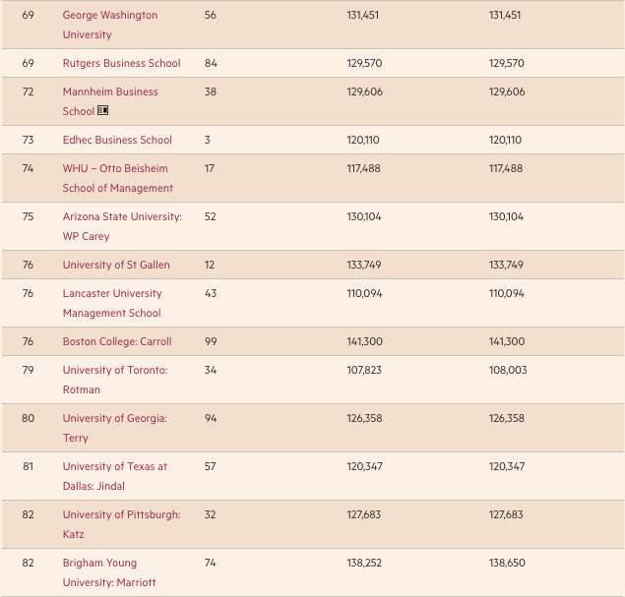The image size is (625, 597).
Task: Open University of St Gallen link
Action: point(116,265)
